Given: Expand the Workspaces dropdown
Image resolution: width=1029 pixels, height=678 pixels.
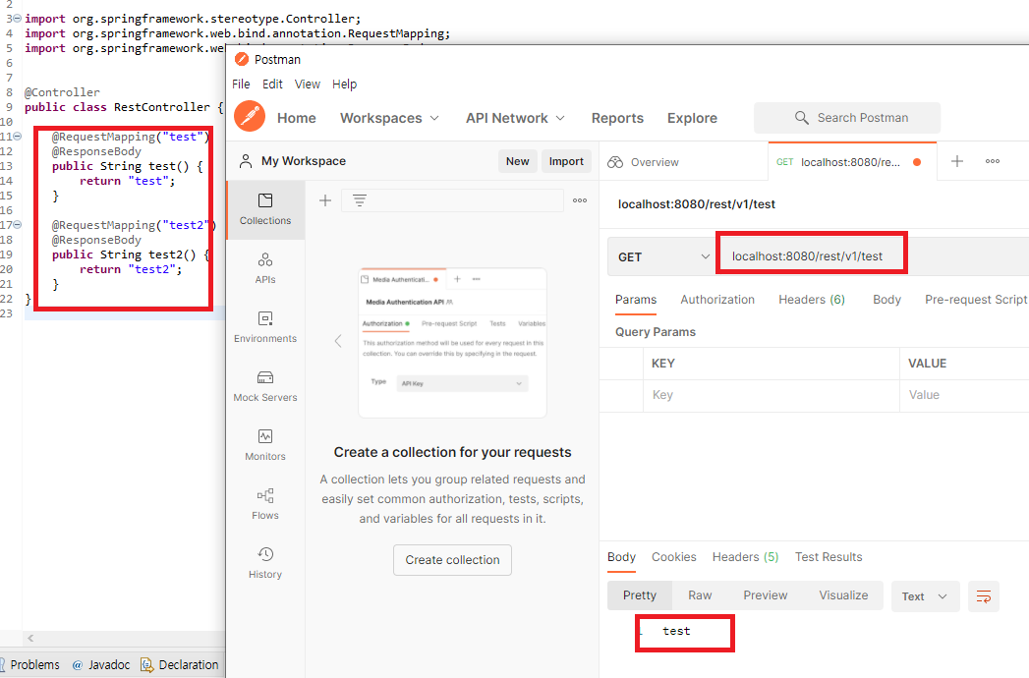Looking at the screenshot, I should pyautogui.click(x=389, y=118).
